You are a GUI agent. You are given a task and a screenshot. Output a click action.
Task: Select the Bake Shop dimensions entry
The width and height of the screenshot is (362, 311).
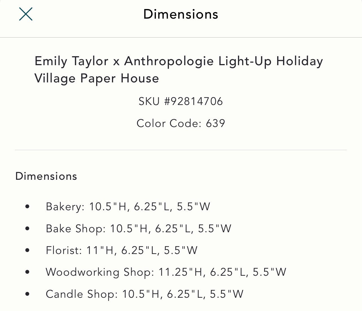139,228
